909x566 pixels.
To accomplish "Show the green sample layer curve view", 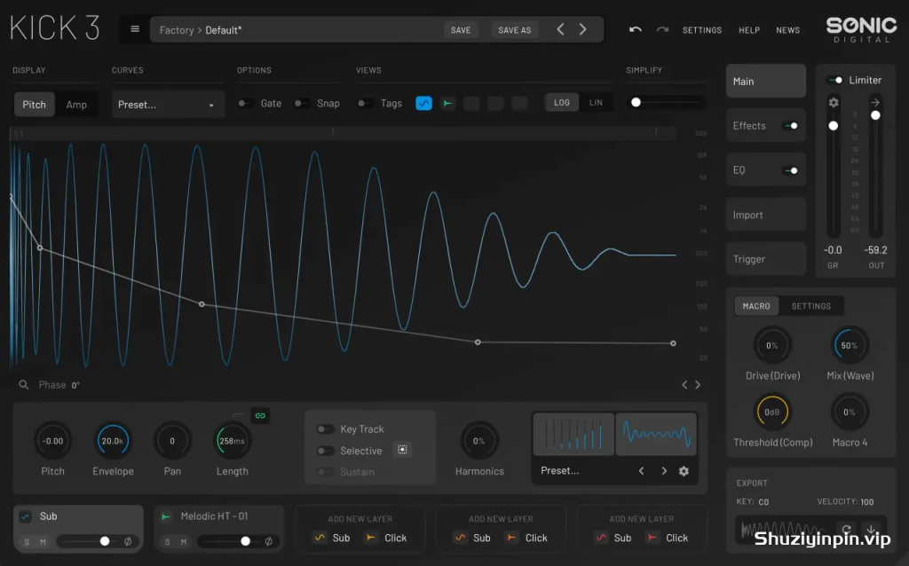I will (x=447, y=103).
